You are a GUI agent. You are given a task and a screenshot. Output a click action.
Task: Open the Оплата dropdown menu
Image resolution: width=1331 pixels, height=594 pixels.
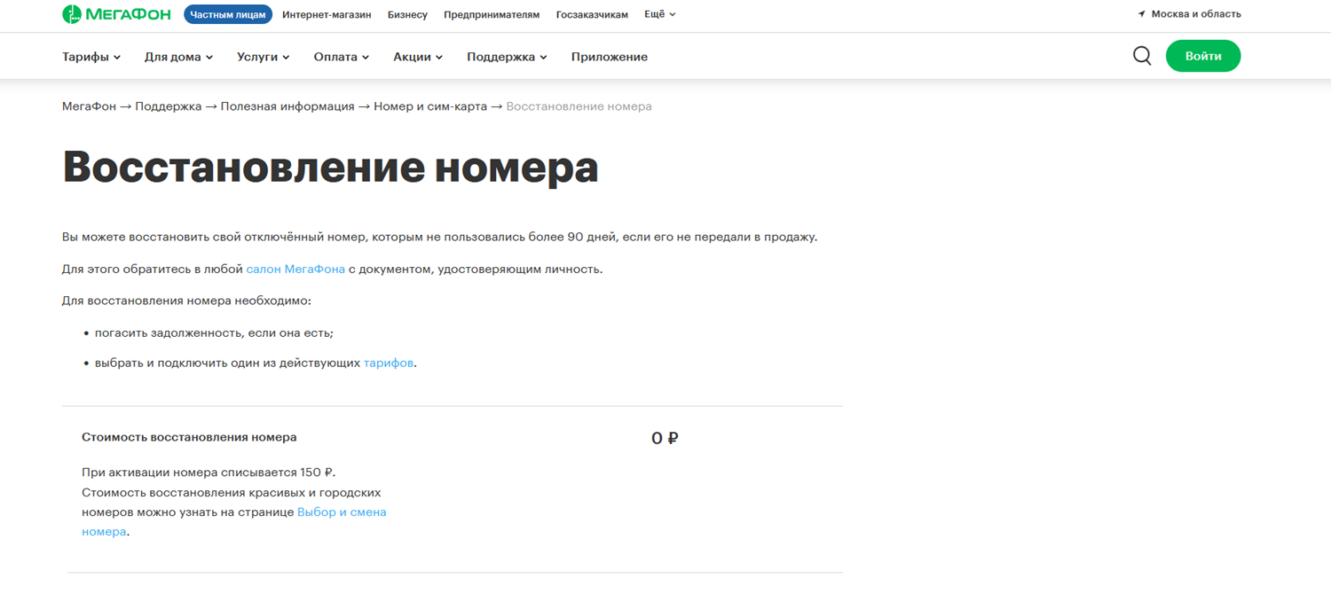pyautogui.click(x=341, y=57)
